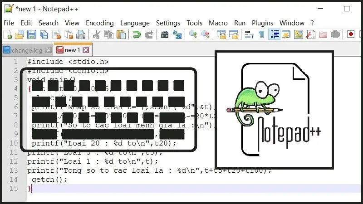Undo last action with green arrow
363x204 pixels.
click(137, 35)
